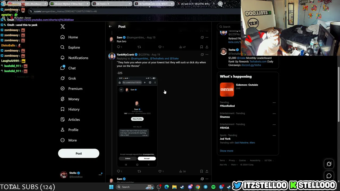Reply to Sam's "Run bro" post
Viewport: 340px width, 191px height.
point(119,47)
